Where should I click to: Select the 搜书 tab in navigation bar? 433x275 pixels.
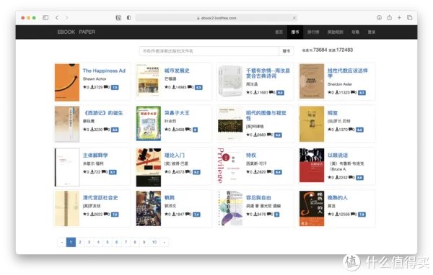pos(295,32)
